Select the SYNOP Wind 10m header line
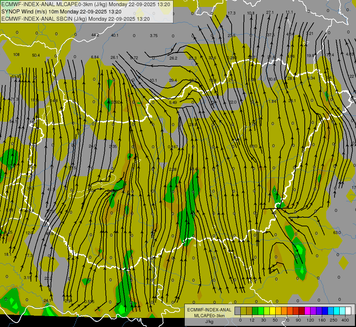 click(x=61, y=12)
